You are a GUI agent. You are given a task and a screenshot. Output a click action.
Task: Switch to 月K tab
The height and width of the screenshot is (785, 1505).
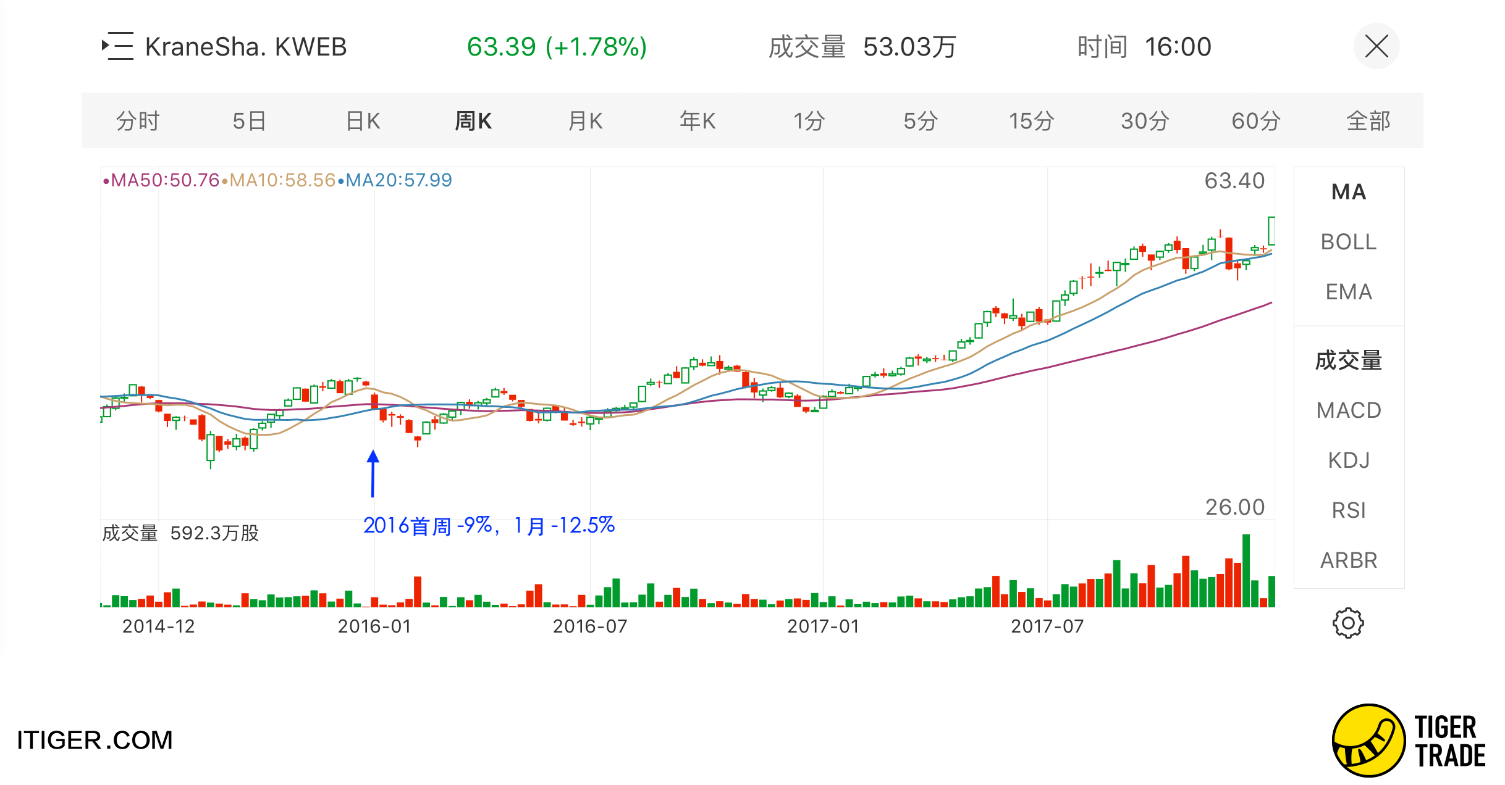(585, 121)
